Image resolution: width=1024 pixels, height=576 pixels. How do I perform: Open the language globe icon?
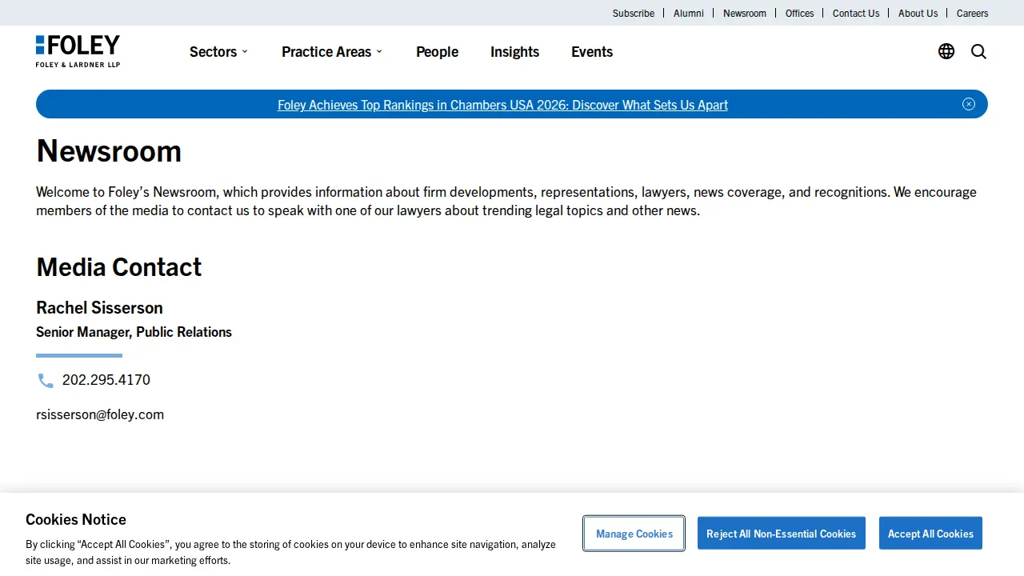(x=946, y=51)
